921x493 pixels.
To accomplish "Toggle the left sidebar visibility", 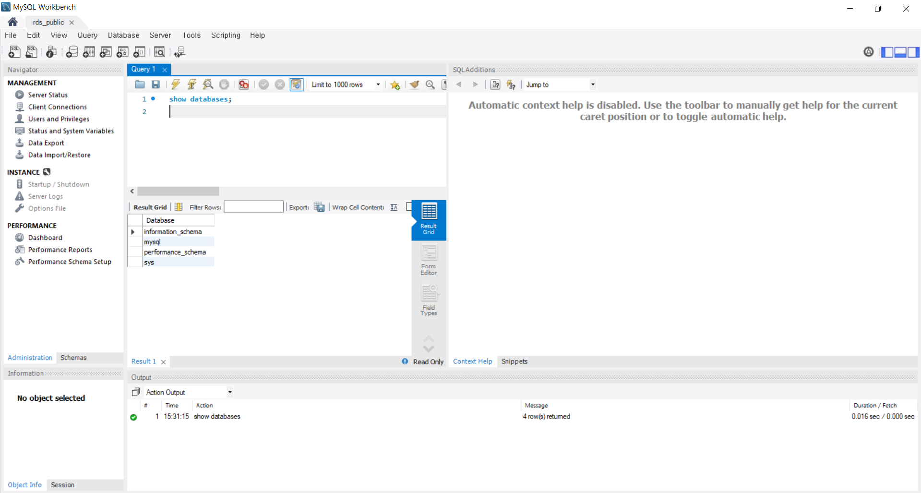I will (x=887, y=52).
